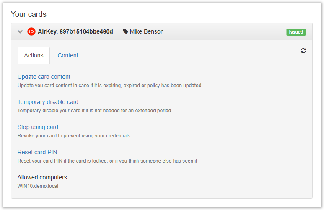324x210 pixels.
Task: Click the Mike Benson owner label
Action: (147, 32)
